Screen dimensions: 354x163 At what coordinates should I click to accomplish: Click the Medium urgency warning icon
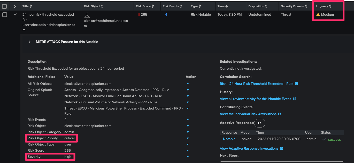coord(318,15)
